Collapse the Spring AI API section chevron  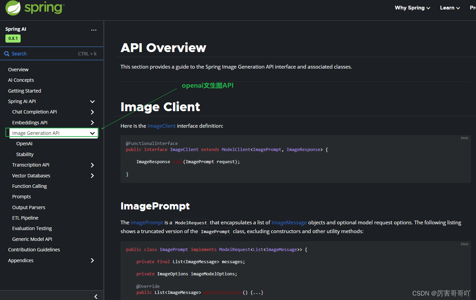click(x=92, y=101)
